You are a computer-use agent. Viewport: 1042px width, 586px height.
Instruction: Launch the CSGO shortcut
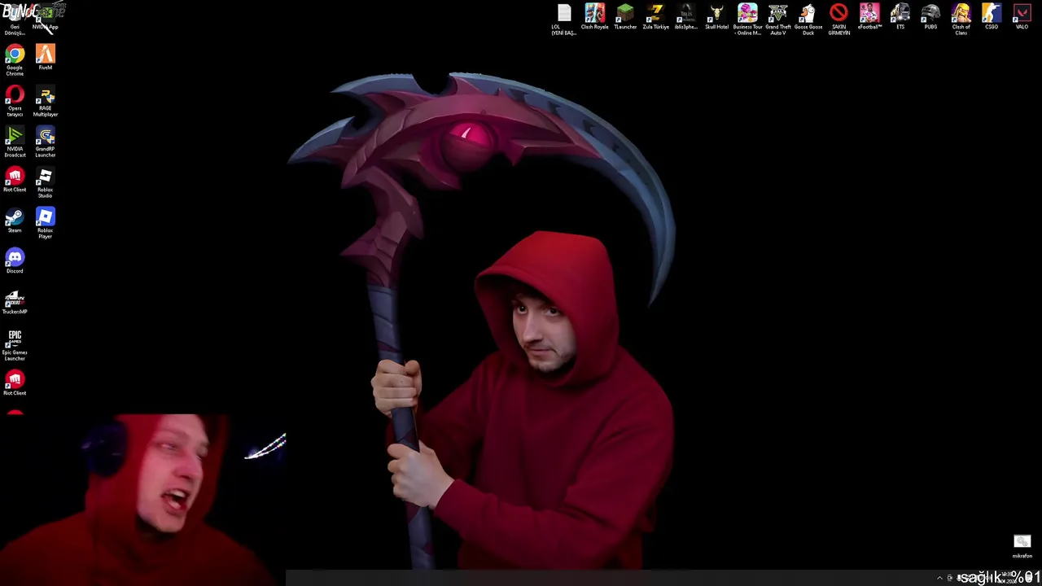pos(992,16)
